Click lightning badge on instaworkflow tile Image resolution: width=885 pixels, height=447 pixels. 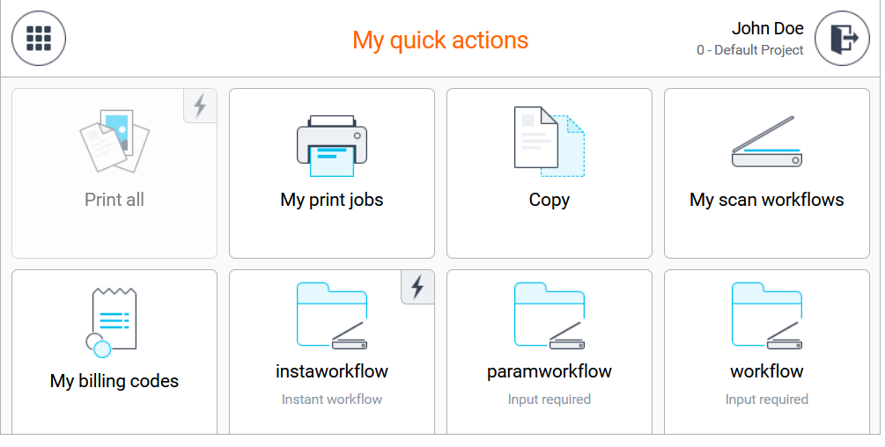(x=417, y=287)
